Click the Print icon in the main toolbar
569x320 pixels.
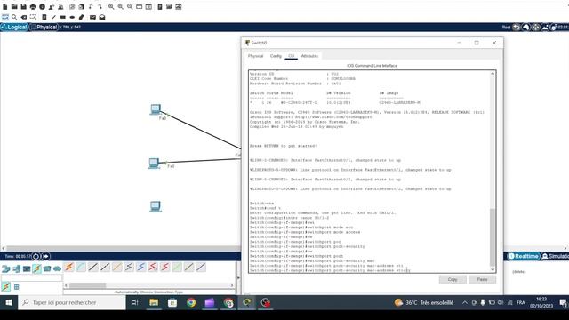point(33,6)
